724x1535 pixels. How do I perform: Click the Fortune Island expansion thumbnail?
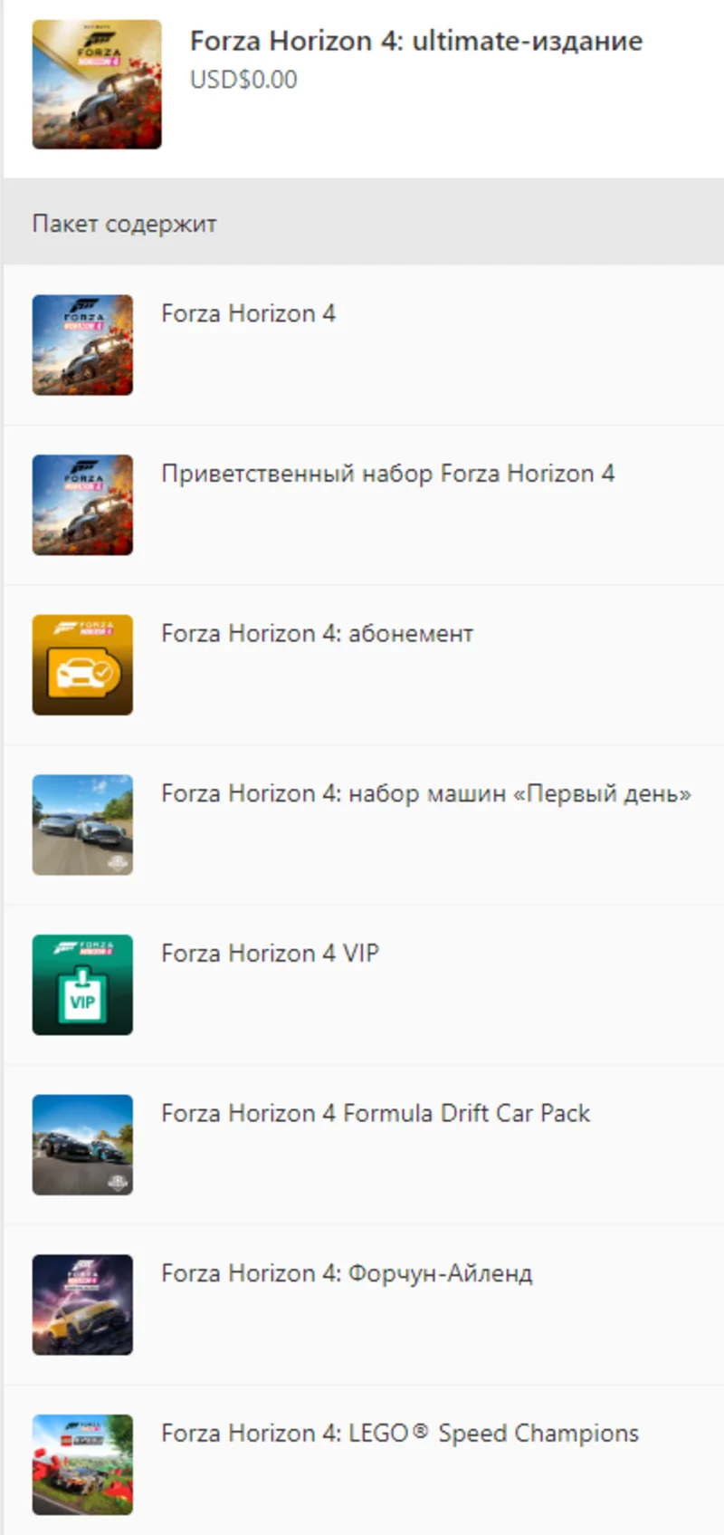(82, 1305)
